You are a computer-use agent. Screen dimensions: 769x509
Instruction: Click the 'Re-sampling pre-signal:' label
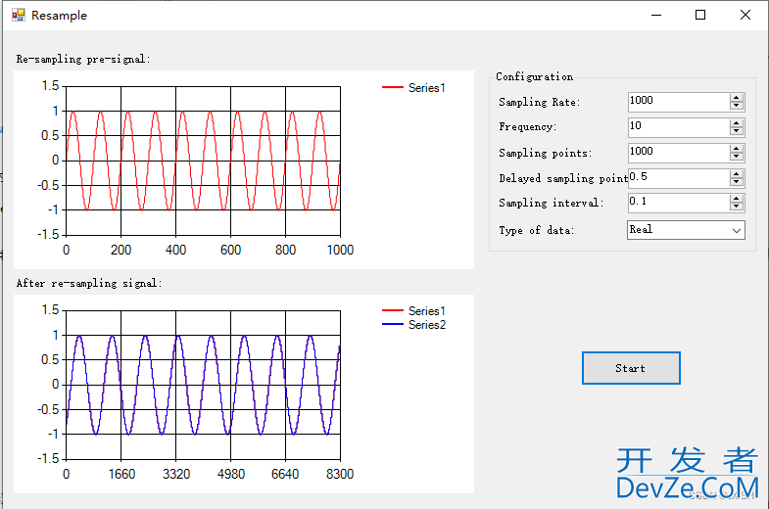tap(83, 60)
